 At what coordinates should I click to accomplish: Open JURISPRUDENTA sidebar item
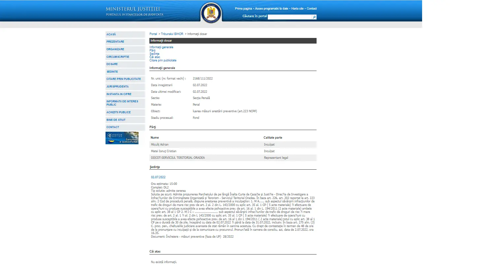click(x=125, y=86)
